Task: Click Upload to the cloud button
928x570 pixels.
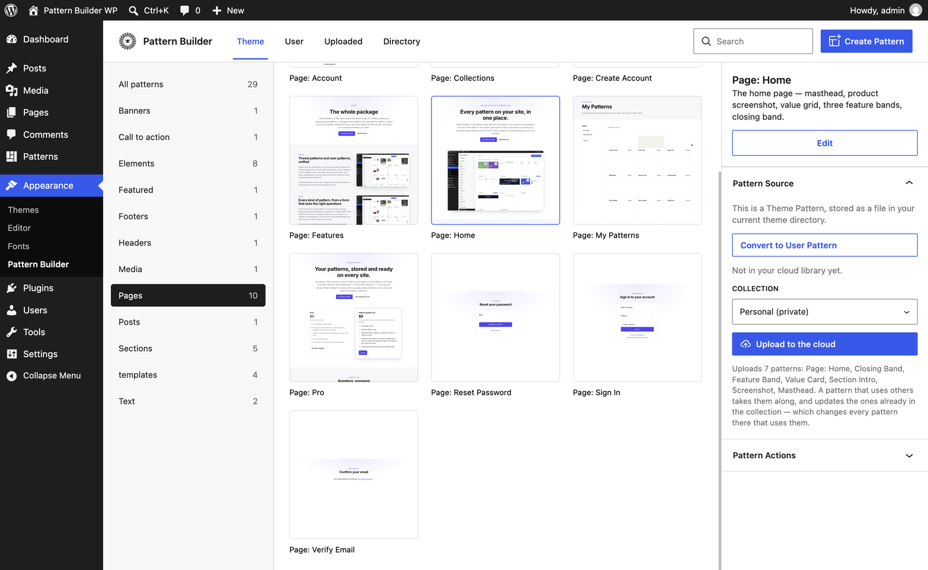Action: (x=824, y=344)
